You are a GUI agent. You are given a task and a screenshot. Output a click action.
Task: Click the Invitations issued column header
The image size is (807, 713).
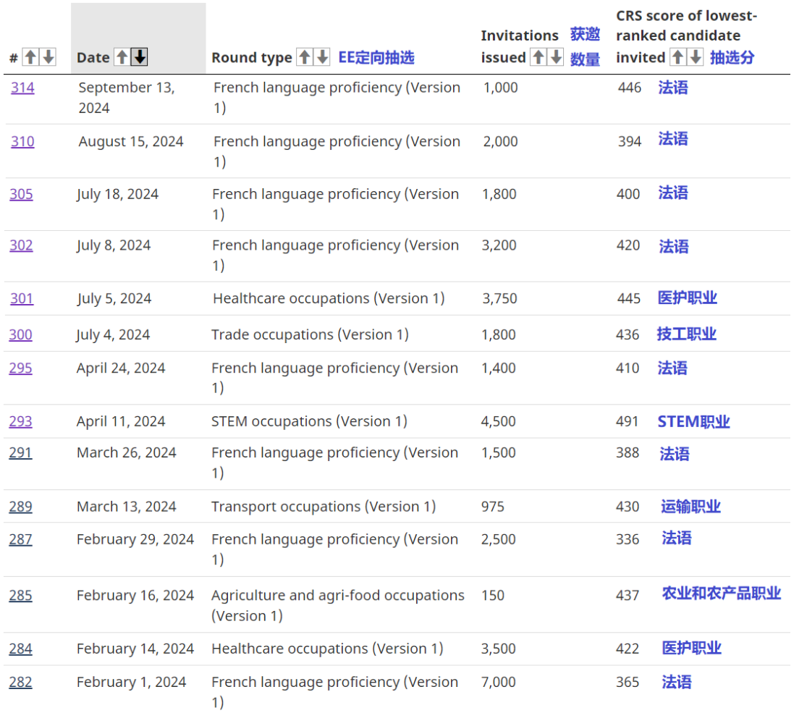tap(519, 46)
